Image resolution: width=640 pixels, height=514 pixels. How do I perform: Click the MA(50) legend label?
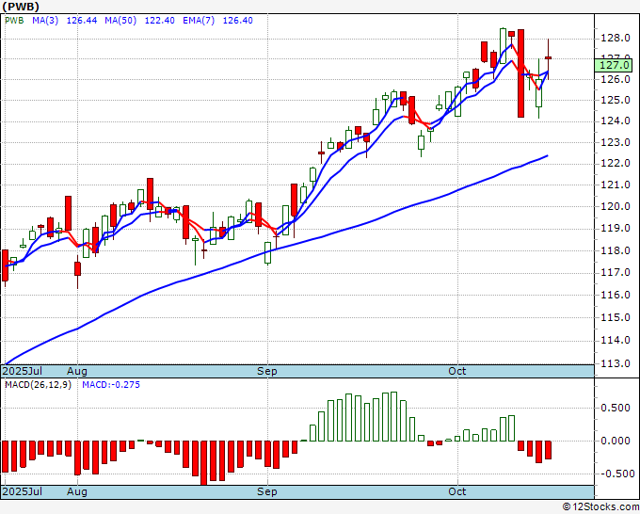[x=120, y=21]
